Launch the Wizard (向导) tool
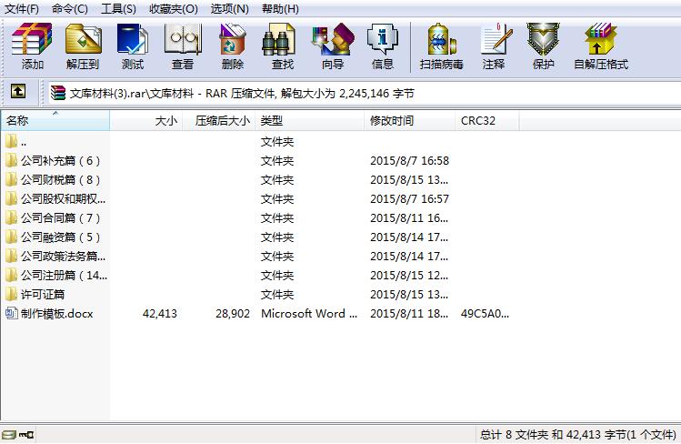 [x=333, y=47]
